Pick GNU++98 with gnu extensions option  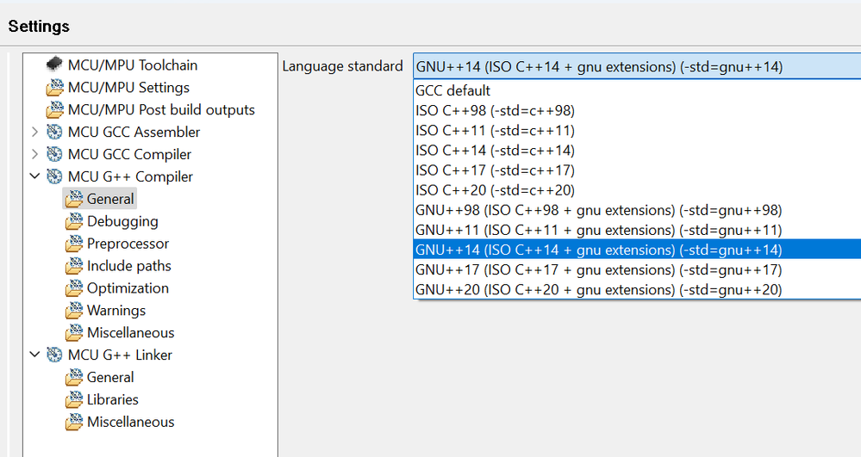[x=637, y=210]
